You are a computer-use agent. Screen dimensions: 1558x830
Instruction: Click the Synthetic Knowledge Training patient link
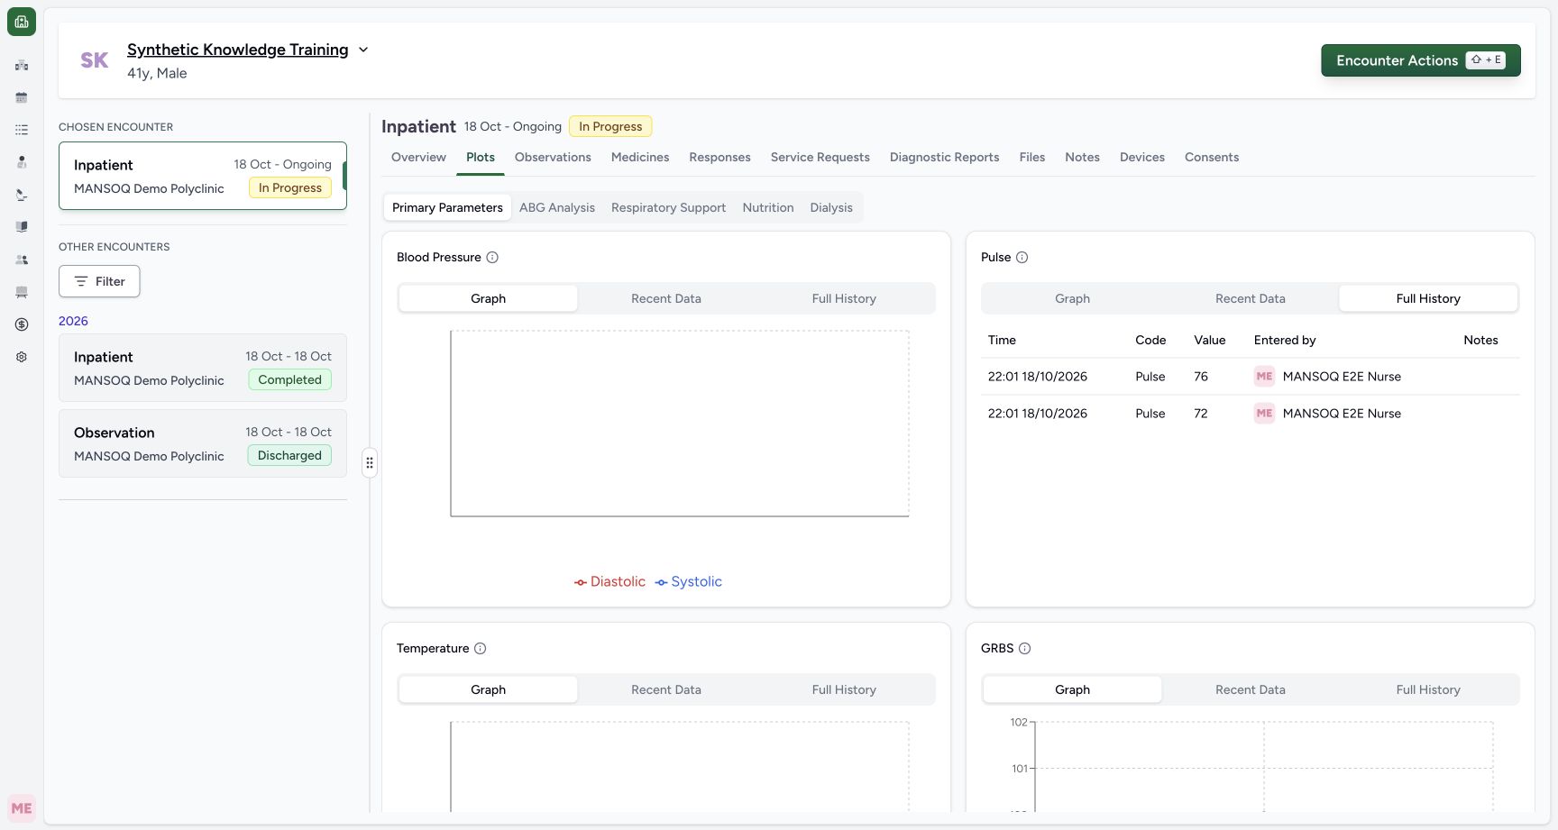pyautogui.click(x=237, y=50)
